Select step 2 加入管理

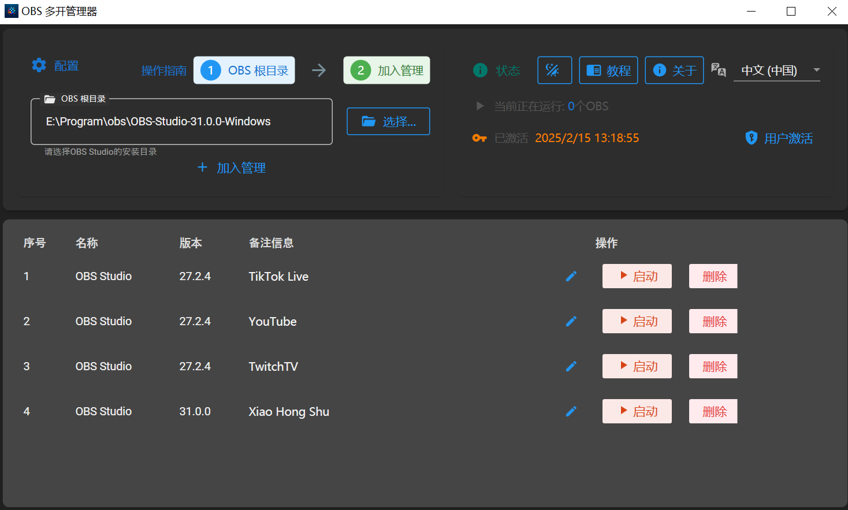point(386,70)
